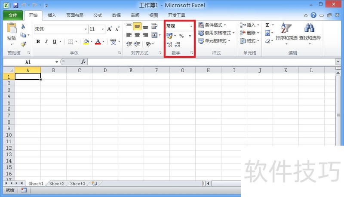The width and height of the screenshot is (344, 197).
Task: Click the Excel Help question mark icon
Action: click(313, 15)
